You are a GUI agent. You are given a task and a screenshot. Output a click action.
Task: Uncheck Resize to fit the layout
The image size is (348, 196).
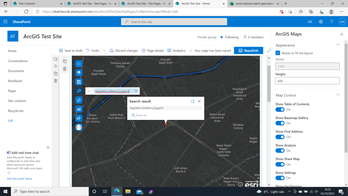(278, 53)
